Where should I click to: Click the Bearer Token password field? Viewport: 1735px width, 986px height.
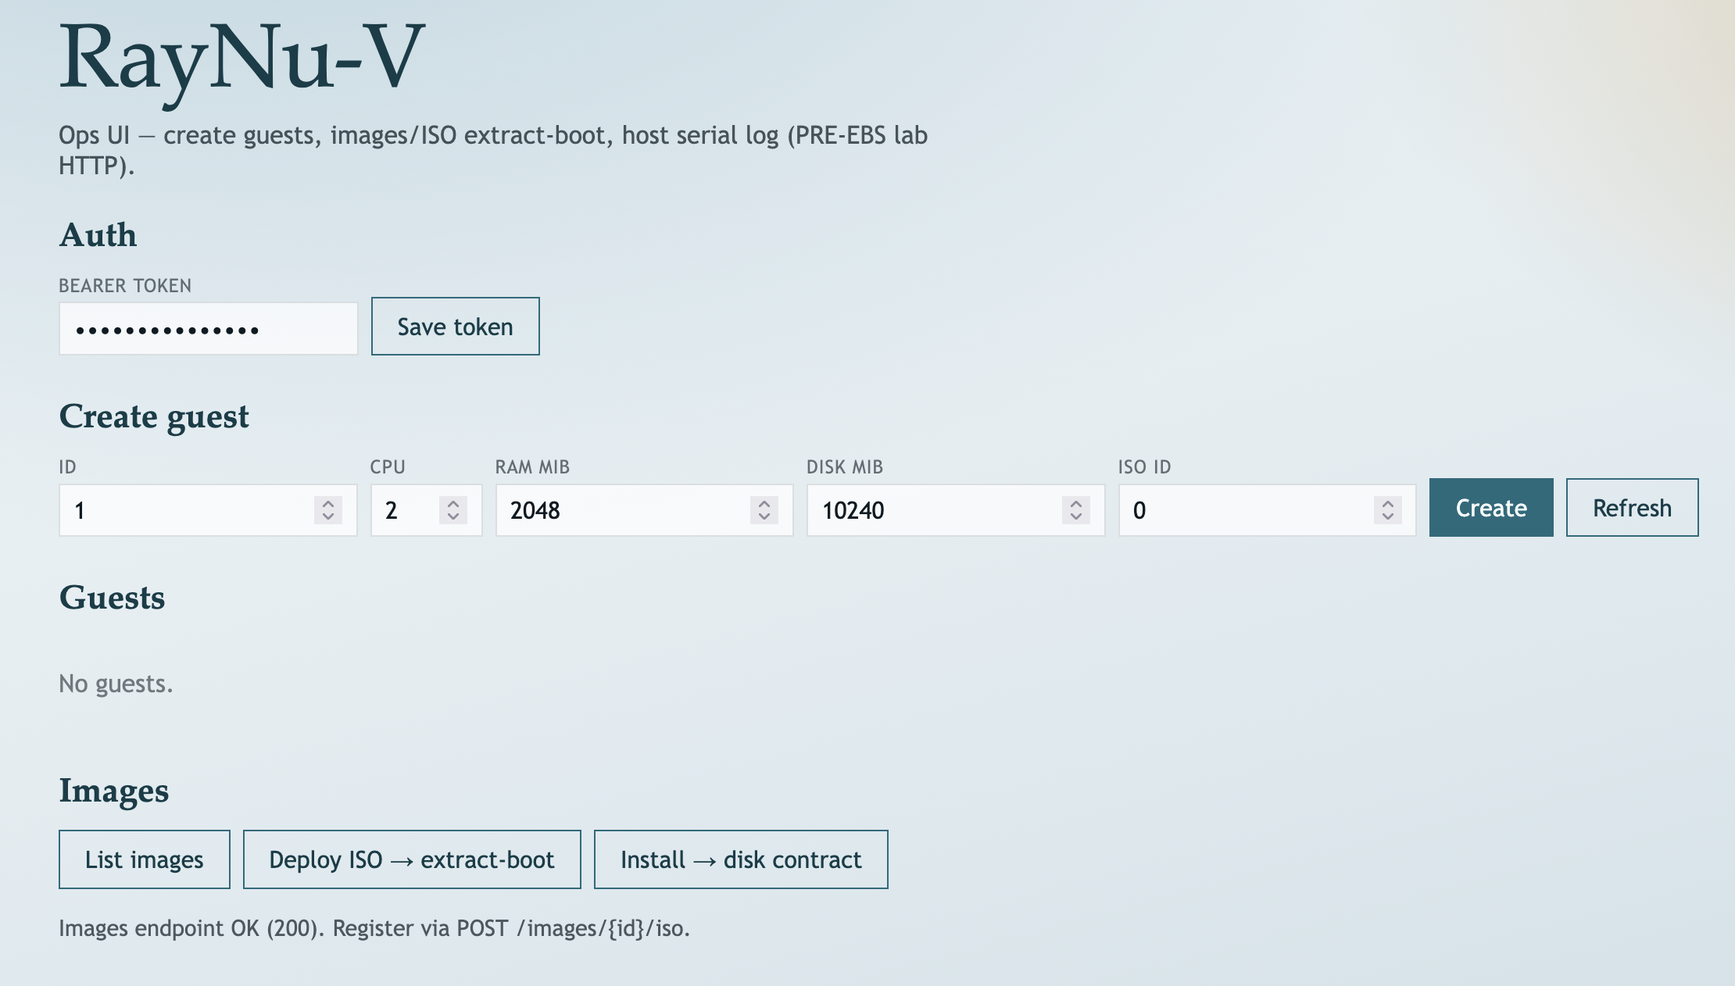[x=209, y=329]
